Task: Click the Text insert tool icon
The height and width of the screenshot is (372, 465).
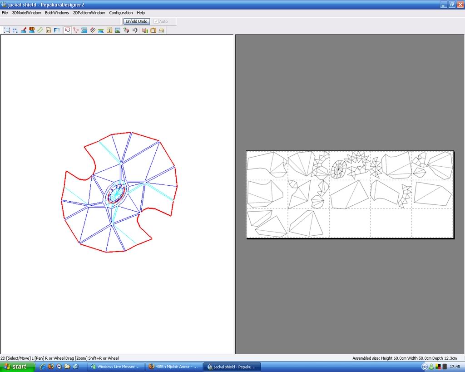Action: tap(109, 30)
